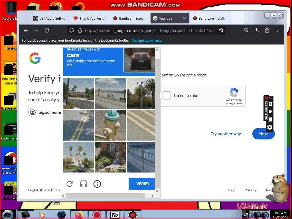
Task: Select the beach scene captcha tile
Action: [110, 93]
